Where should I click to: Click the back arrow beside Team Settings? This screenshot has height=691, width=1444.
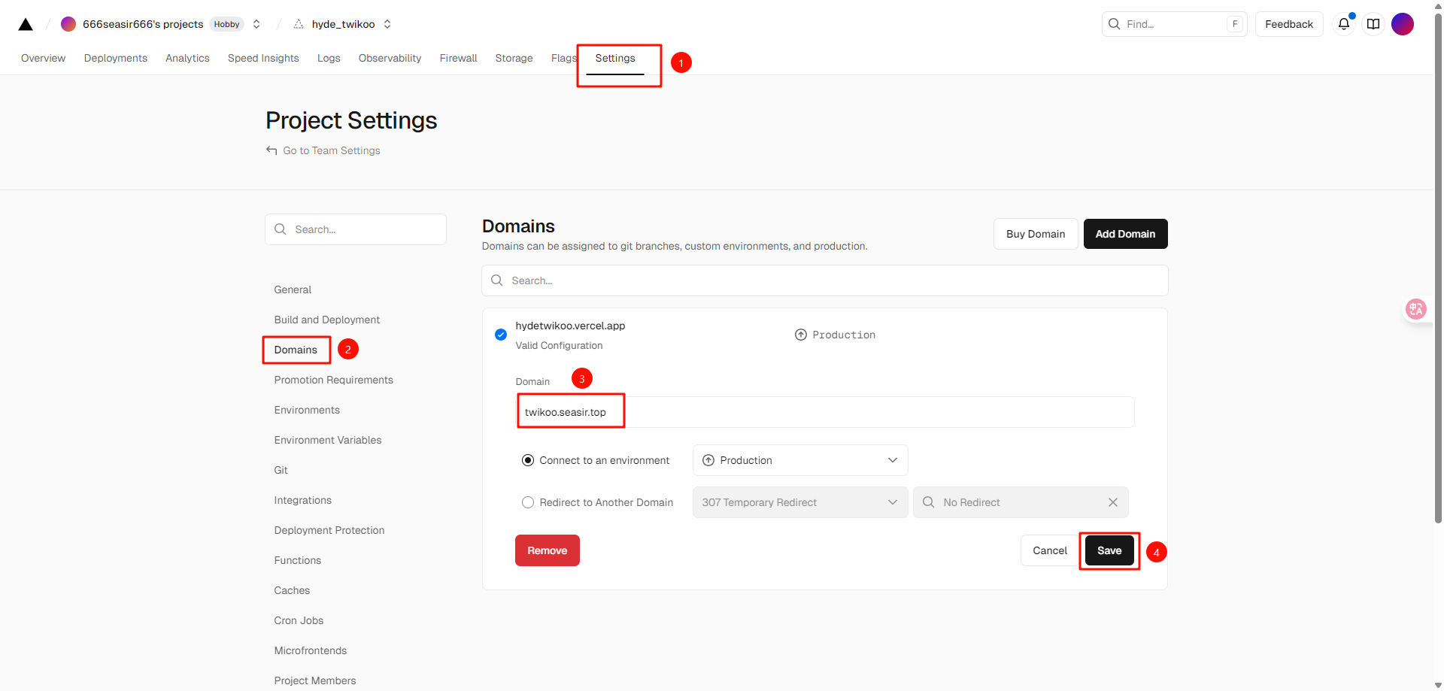272,150
